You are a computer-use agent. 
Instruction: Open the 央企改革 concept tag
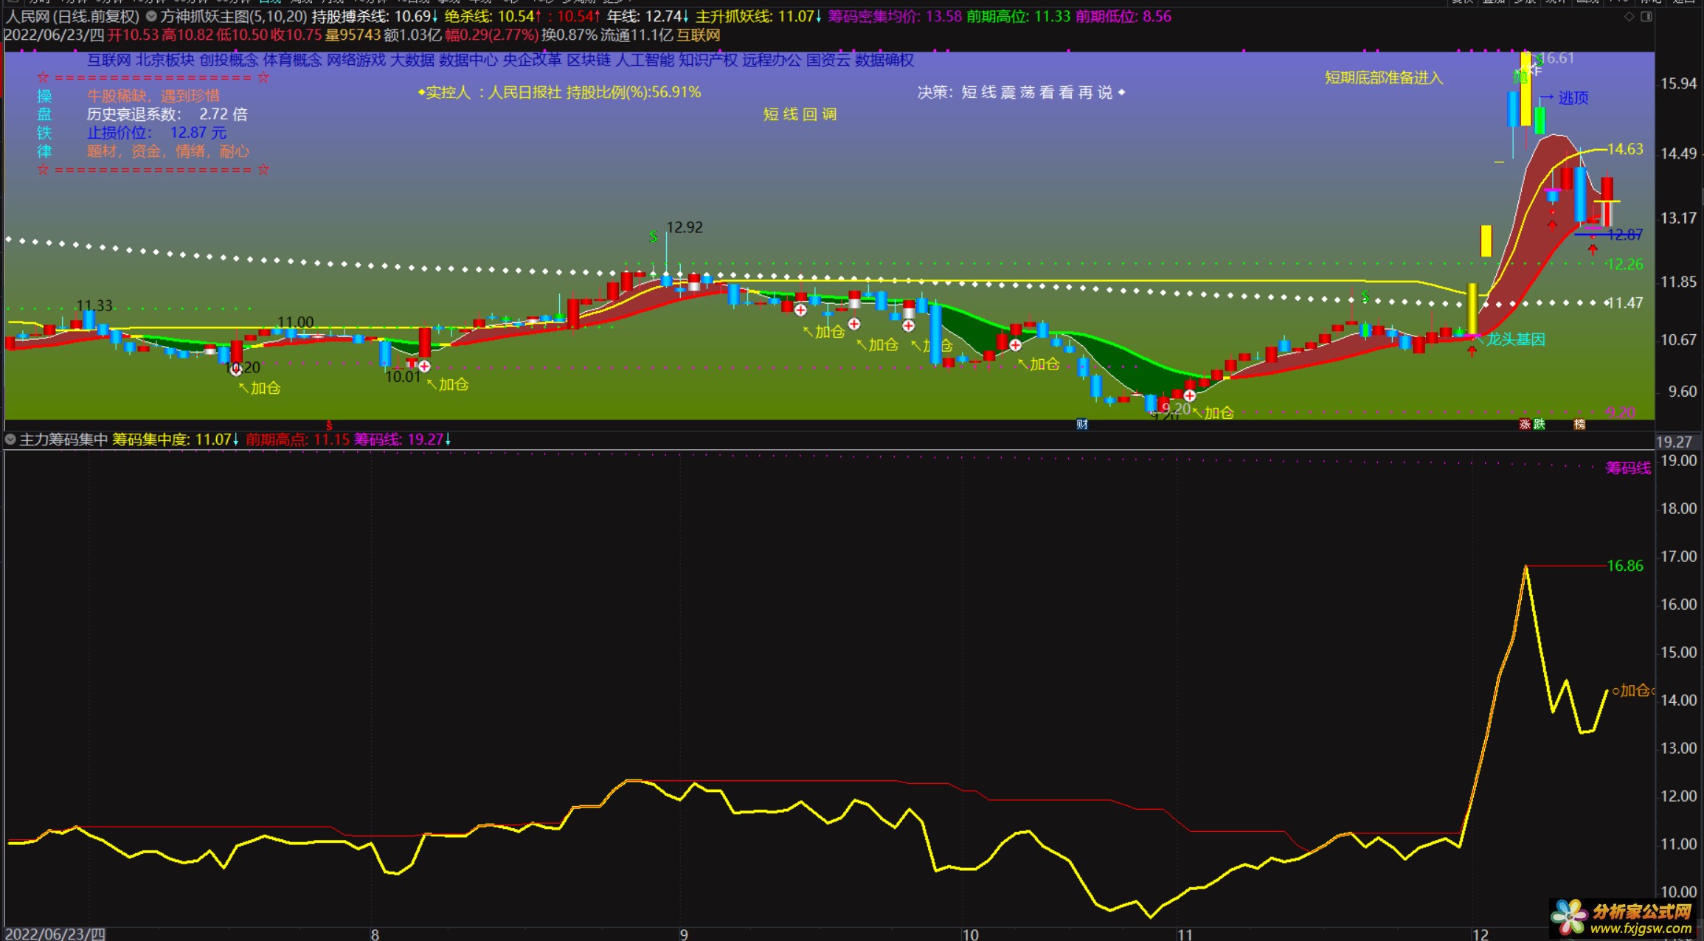[532, 60]
